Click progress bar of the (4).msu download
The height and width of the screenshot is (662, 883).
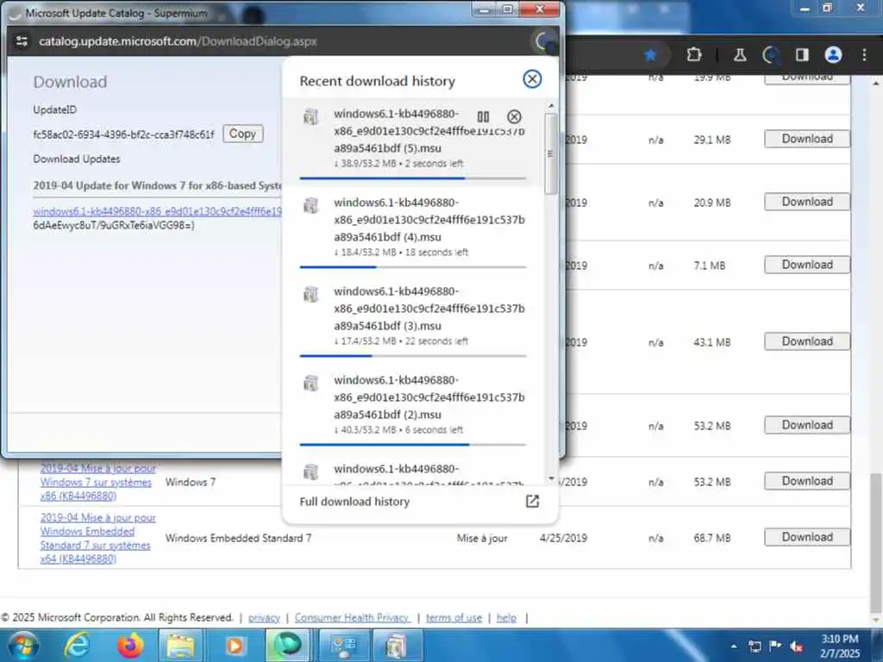pos(413,267)
